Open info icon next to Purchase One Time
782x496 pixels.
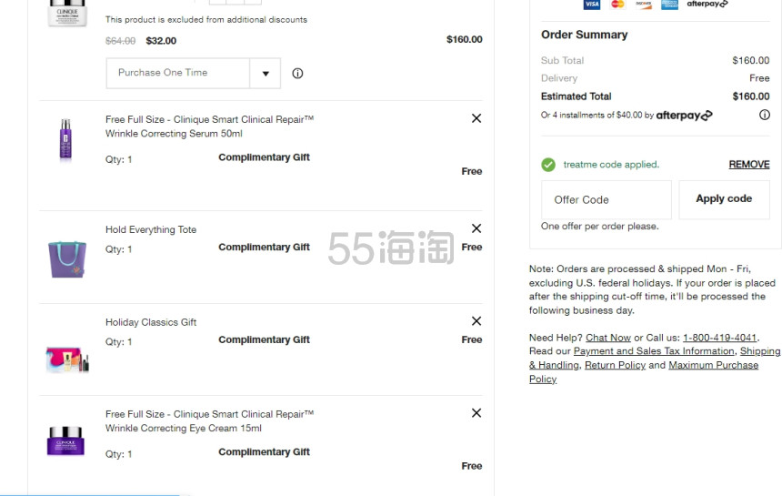pos(297,74)
